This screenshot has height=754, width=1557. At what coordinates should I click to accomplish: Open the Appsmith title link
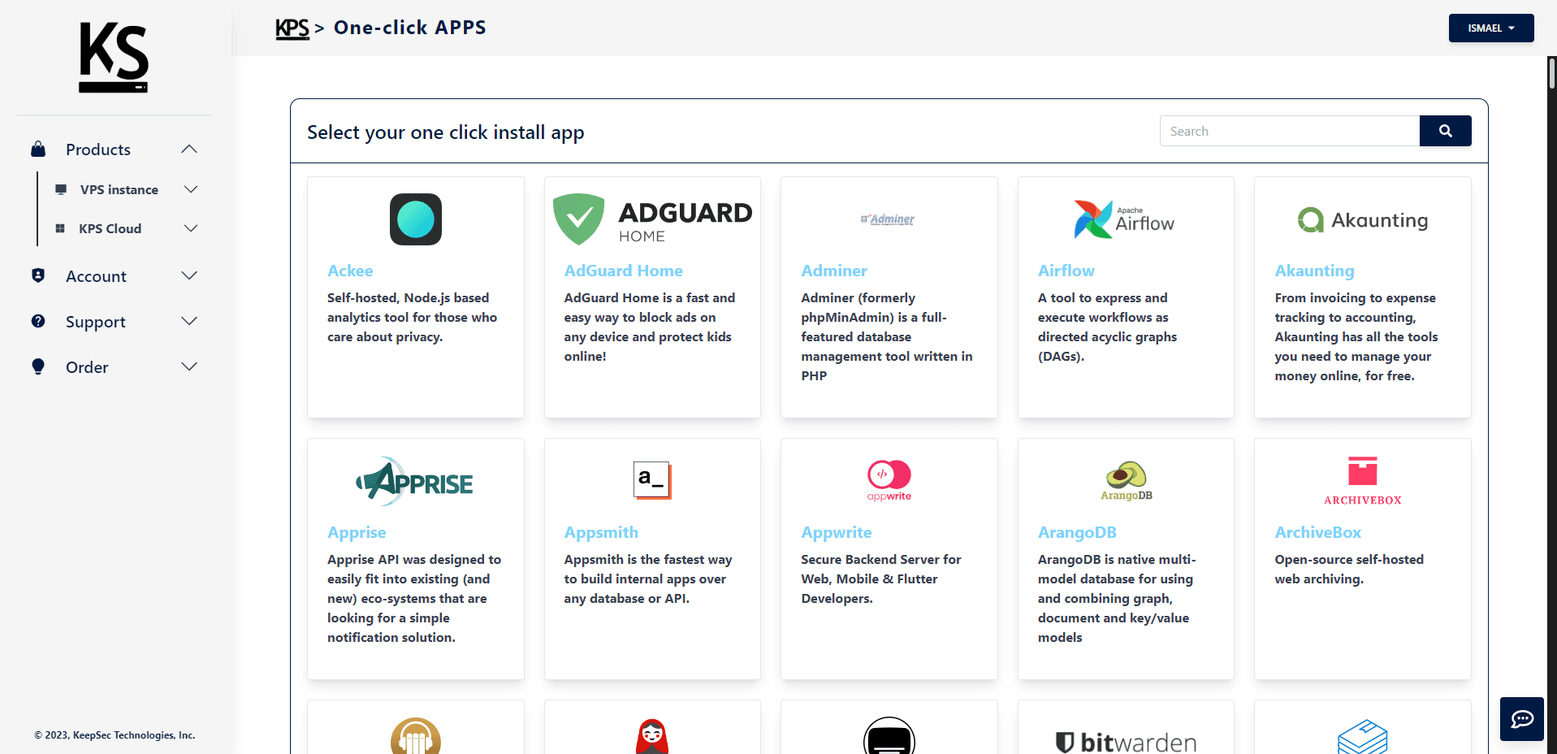[x=601, y=532]
